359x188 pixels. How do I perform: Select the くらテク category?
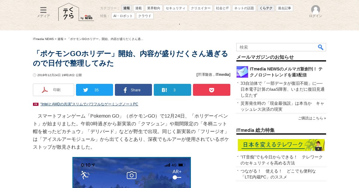[266, 8]
